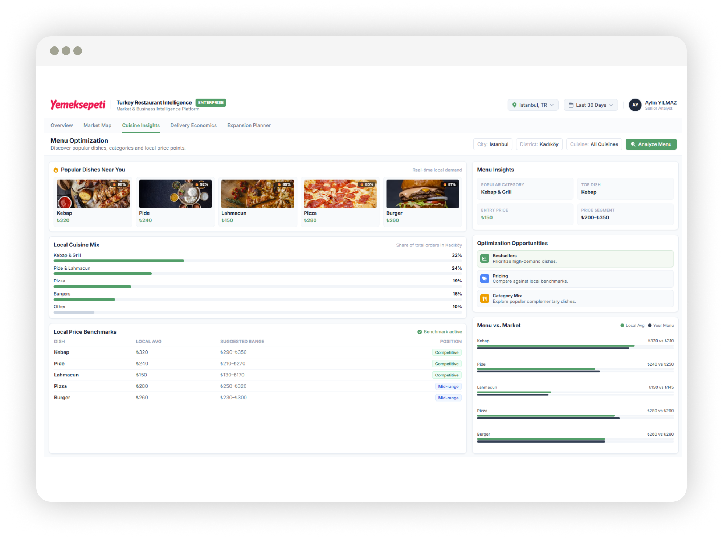Switch to the Market Map tab
The width and height of the screenshot is (723, 538).
pos(97,125)
